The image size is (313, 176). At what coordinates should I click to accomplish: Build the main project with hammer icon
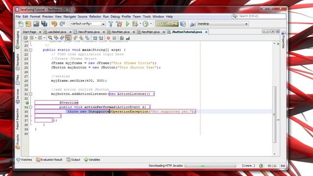(111, 24)
